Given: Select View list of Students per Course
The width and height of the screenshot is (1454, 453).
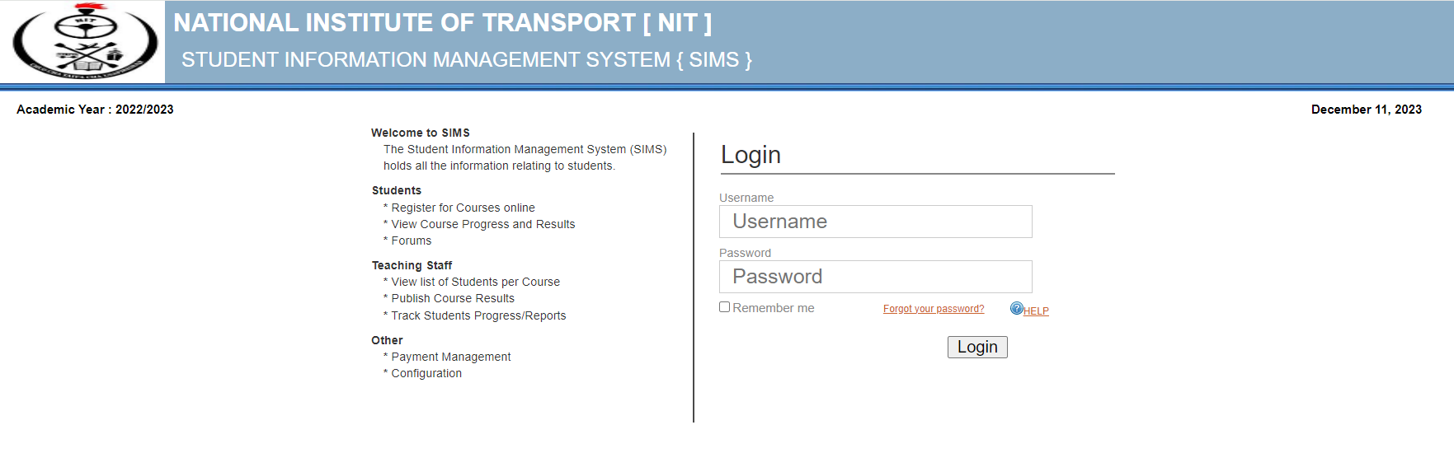Looking at the screenshot, I should (476, 282).
